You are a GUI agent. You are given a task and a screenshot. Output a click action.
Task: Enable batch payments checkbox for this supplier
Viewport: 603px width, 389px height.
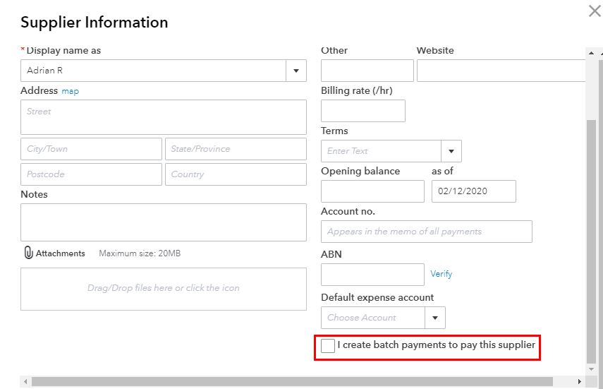point(328,345)
